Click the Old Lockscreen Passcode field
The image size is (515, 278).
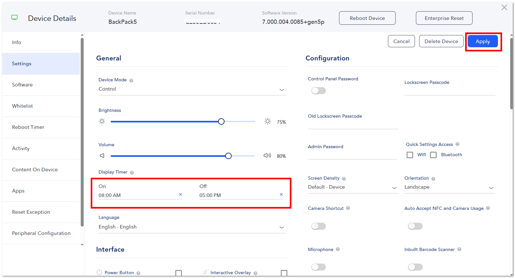(353, 124)
